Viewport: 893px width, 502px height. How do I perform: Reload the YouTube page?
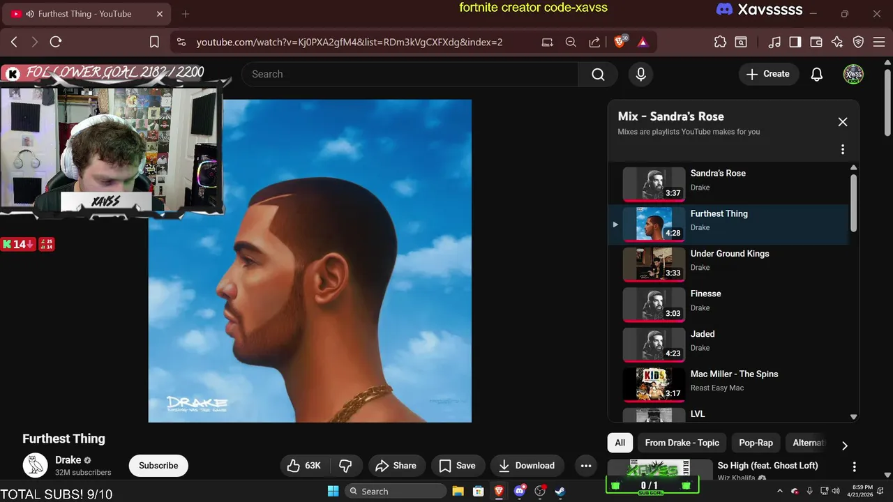tap(56, 42)
